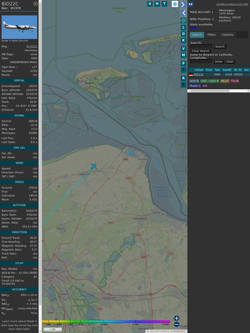Zoom in with the plus button

pos(177,318)
